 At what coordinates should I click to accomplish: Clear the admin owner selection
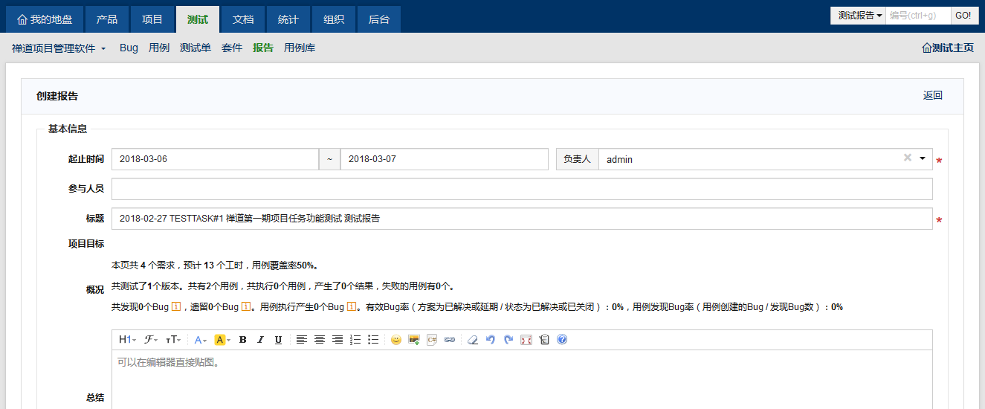click(x=908, y=158)
